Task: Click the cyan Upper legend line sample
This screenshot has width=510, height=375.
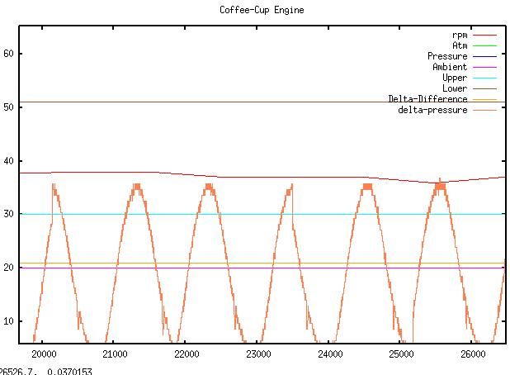Action: pos(484,78)
